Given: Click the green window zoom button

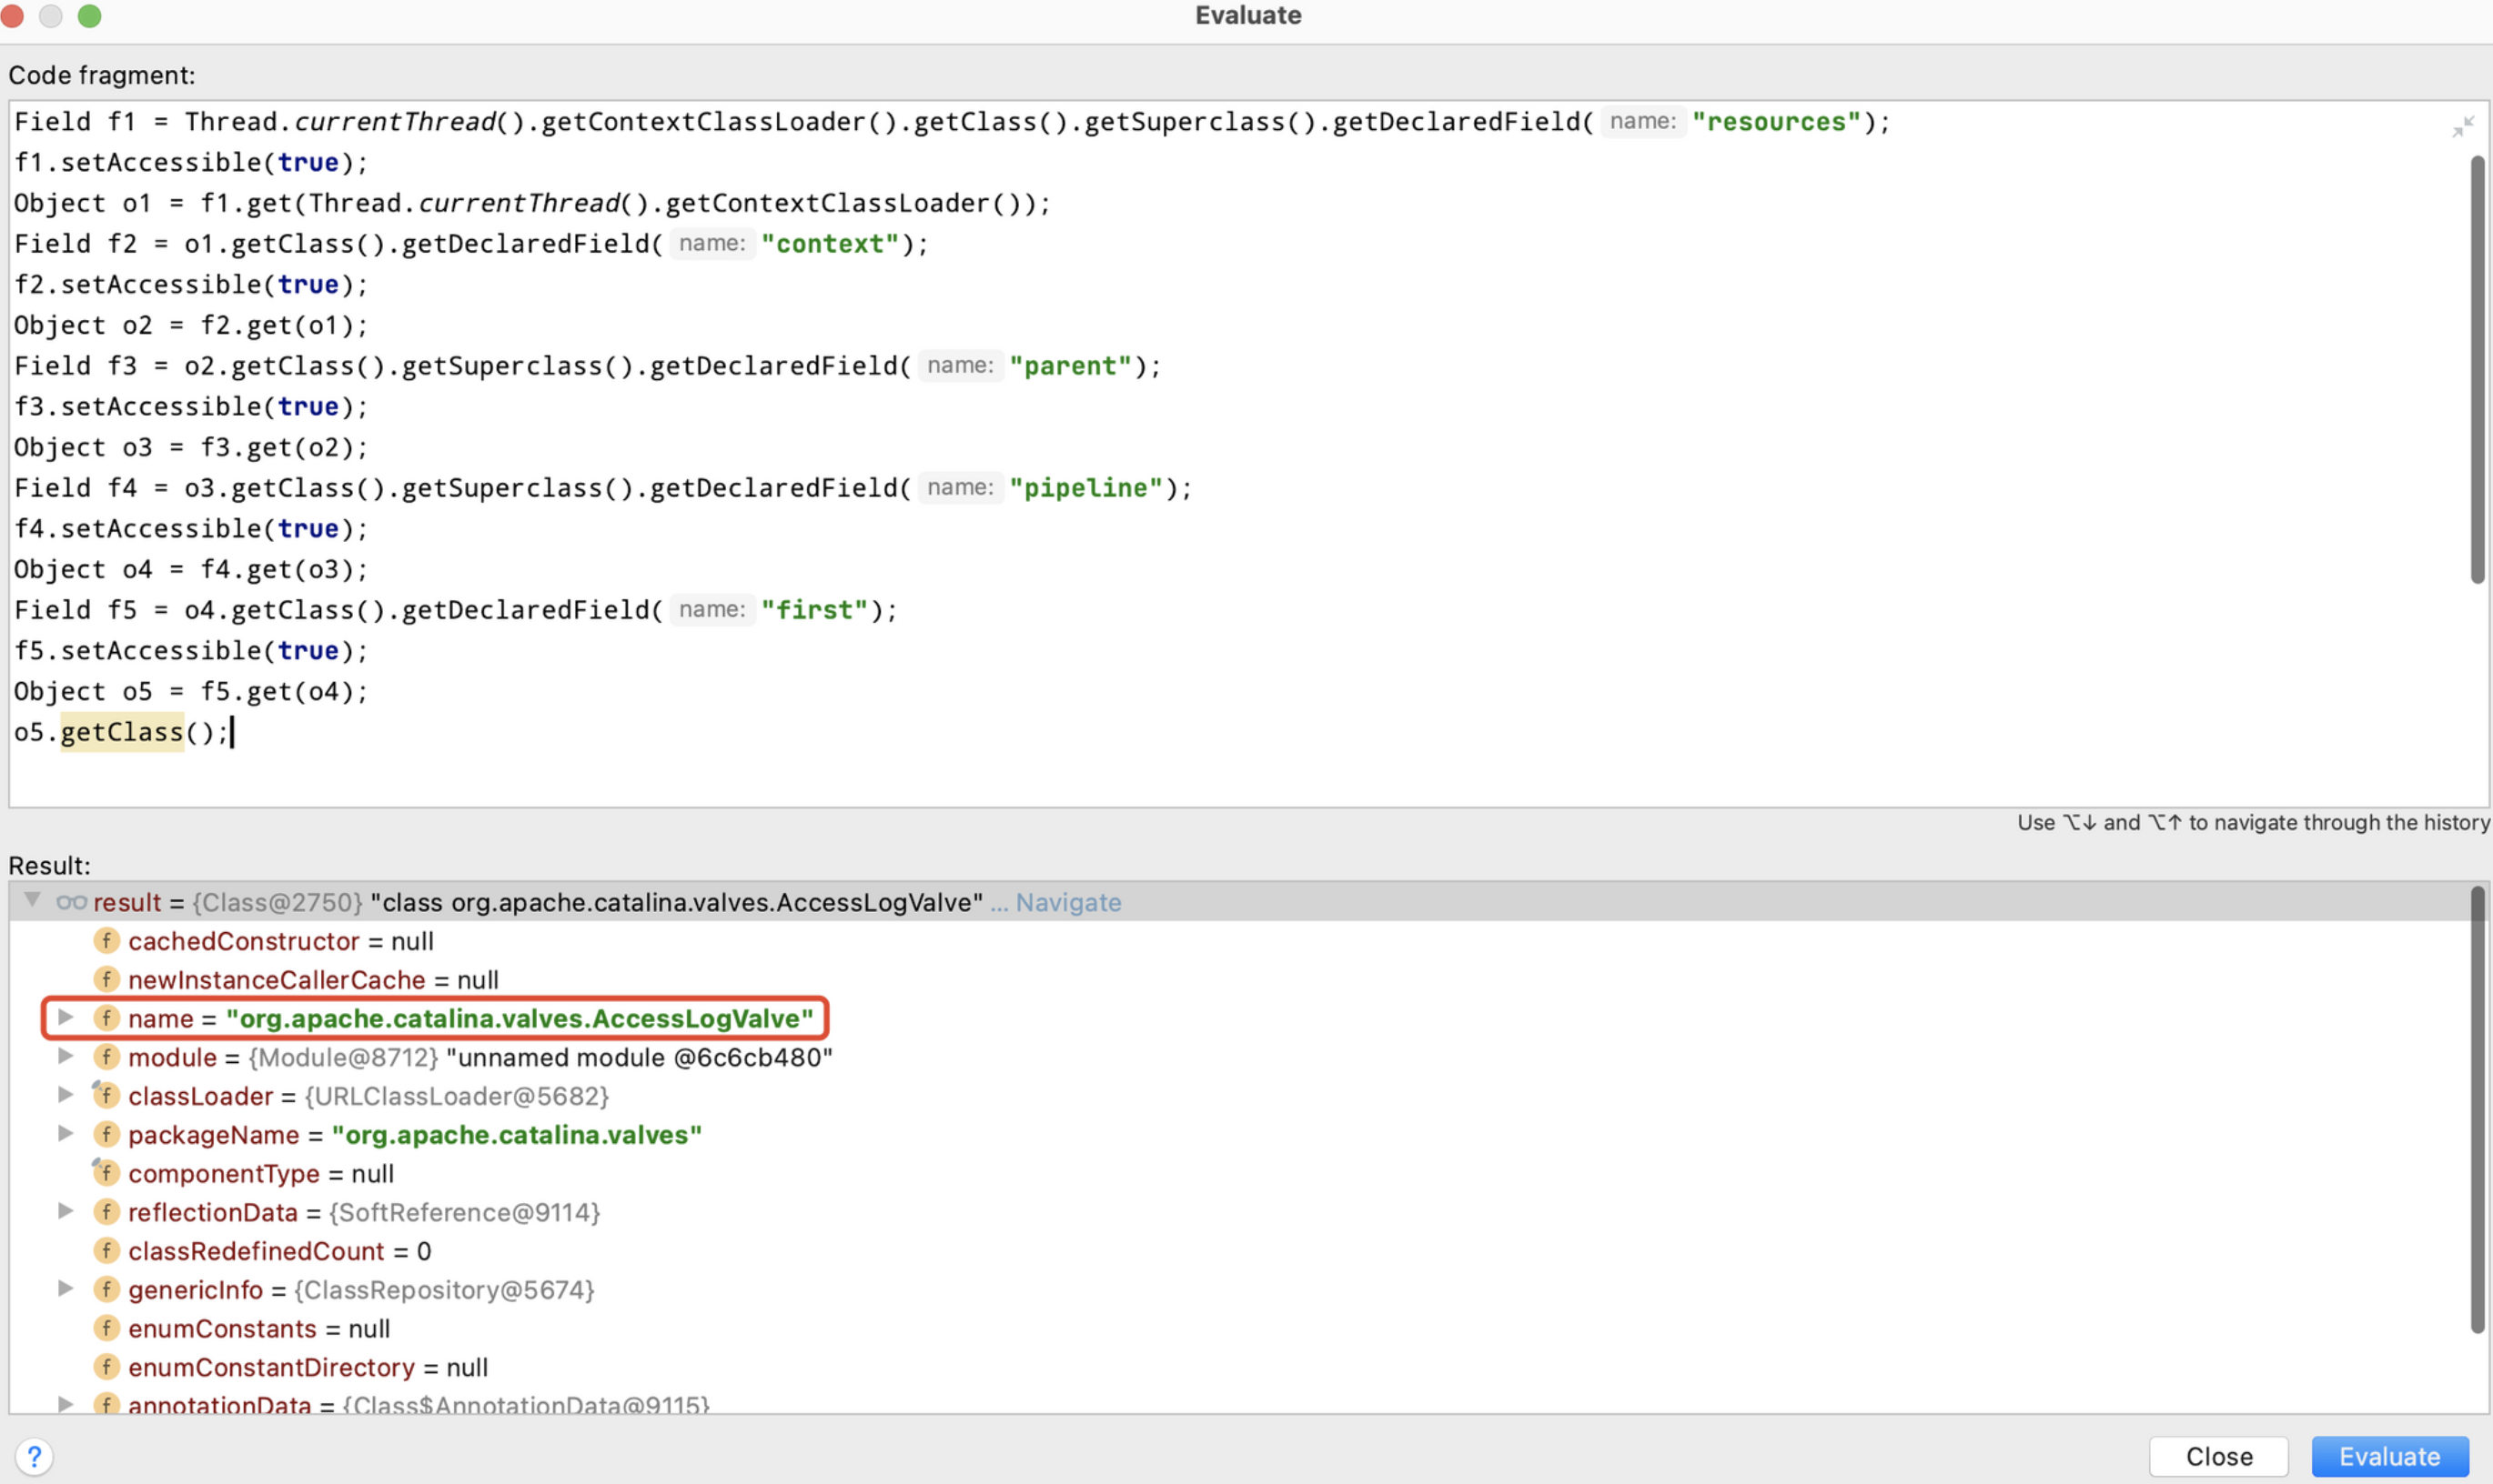Looking at the screenshot, I should tap(89, 15).
